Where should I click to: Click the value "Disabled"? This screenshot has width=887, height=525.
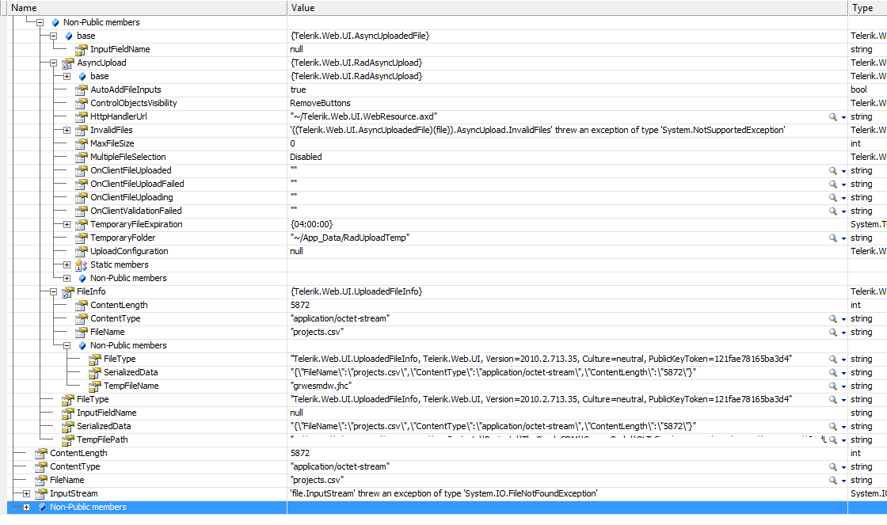click(x=306, y=157)
